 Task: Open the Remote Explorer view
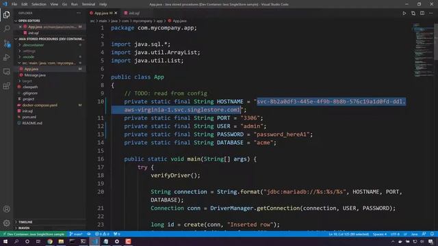point(7,72)
